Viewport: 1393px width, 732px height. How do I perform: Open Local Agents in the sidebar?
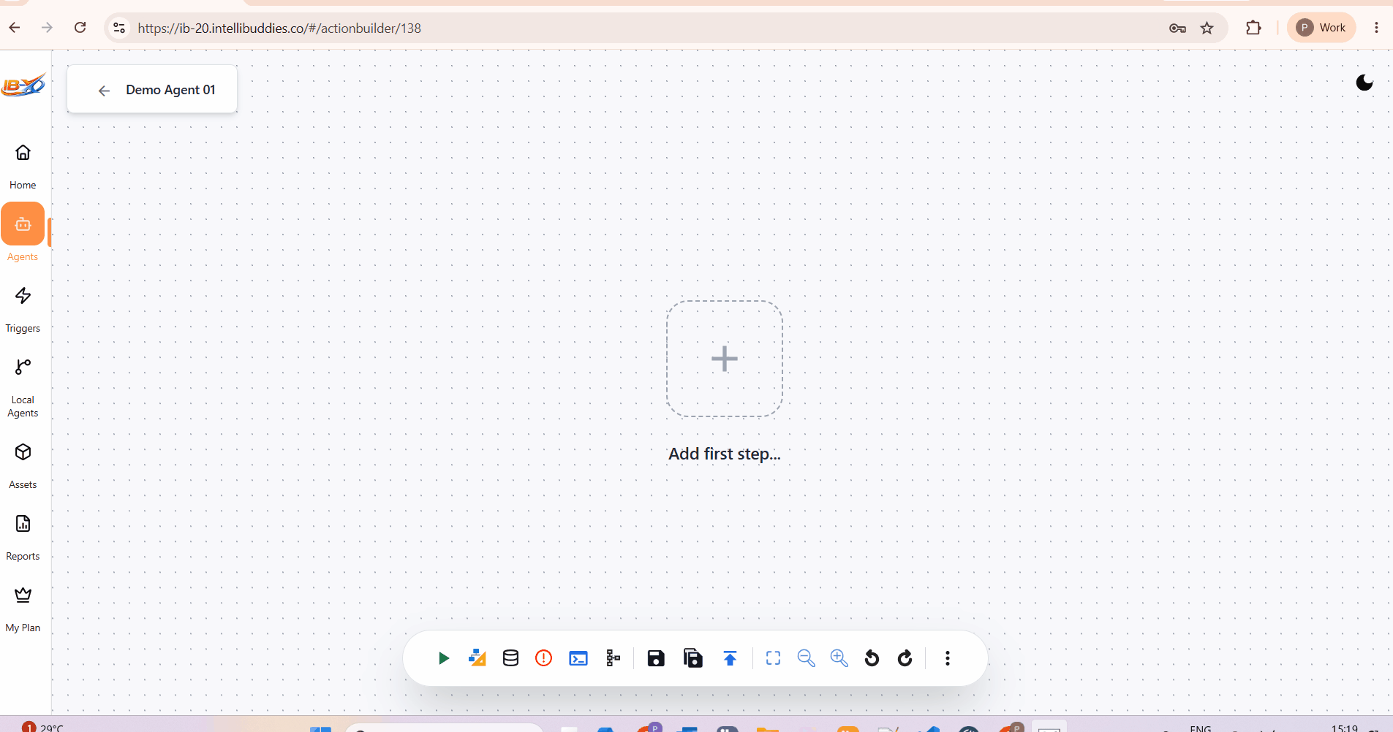(x=23, y=387)
